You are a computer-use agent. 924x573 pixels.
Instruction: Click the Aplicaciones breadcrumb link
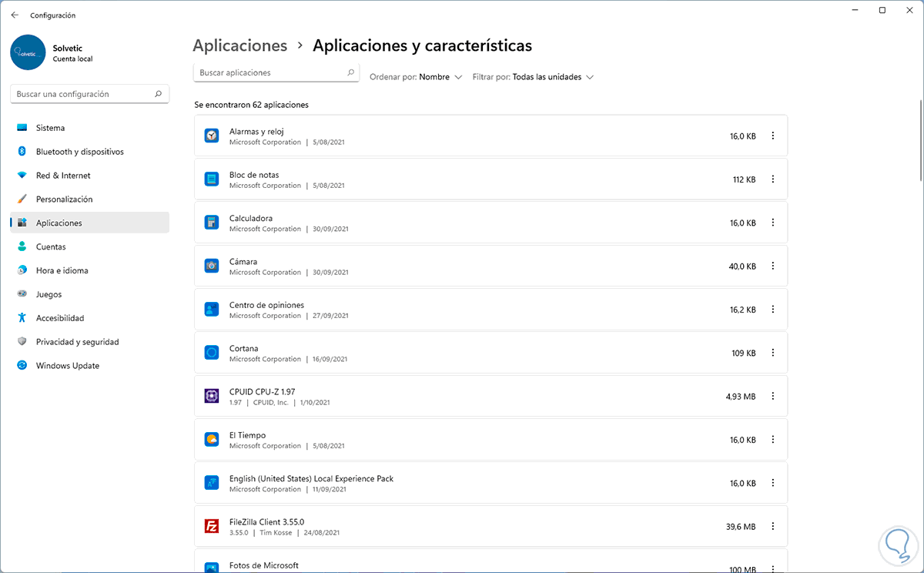[239, 45]
